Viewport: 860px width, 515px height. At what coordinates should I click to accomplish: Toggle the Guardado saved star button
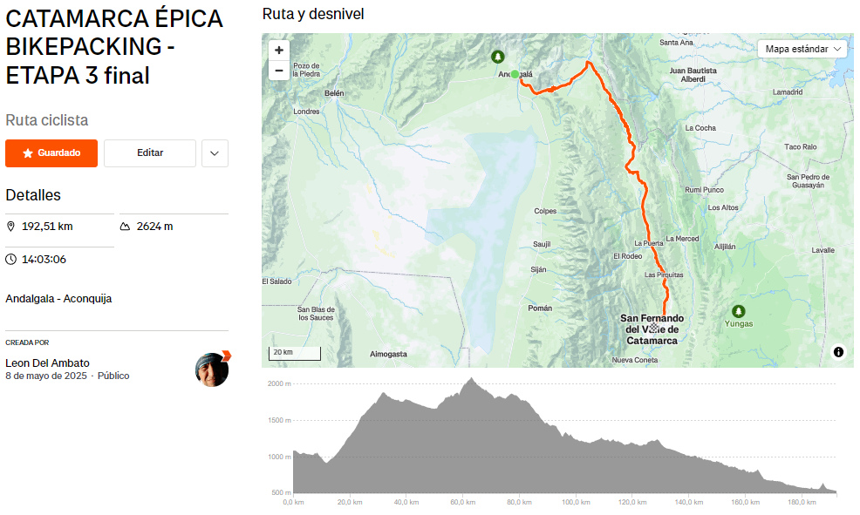pyautogui.click(x=51, y=153)
